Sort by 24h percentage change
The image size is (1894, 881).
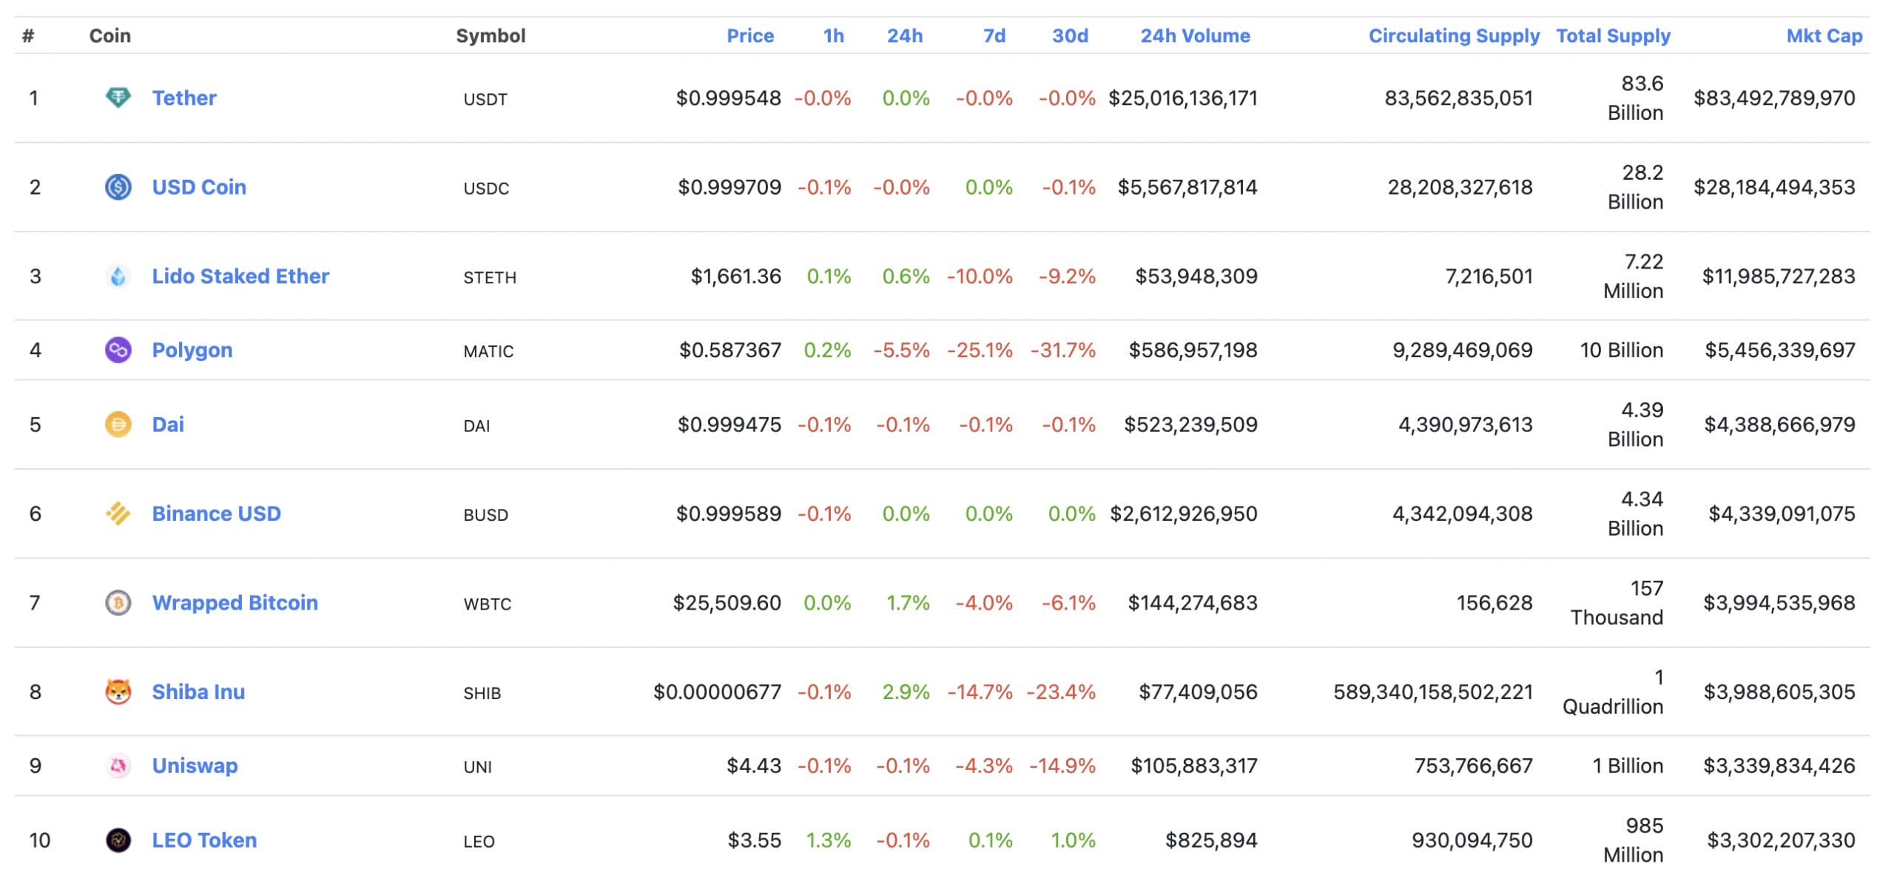coord(904,36)
